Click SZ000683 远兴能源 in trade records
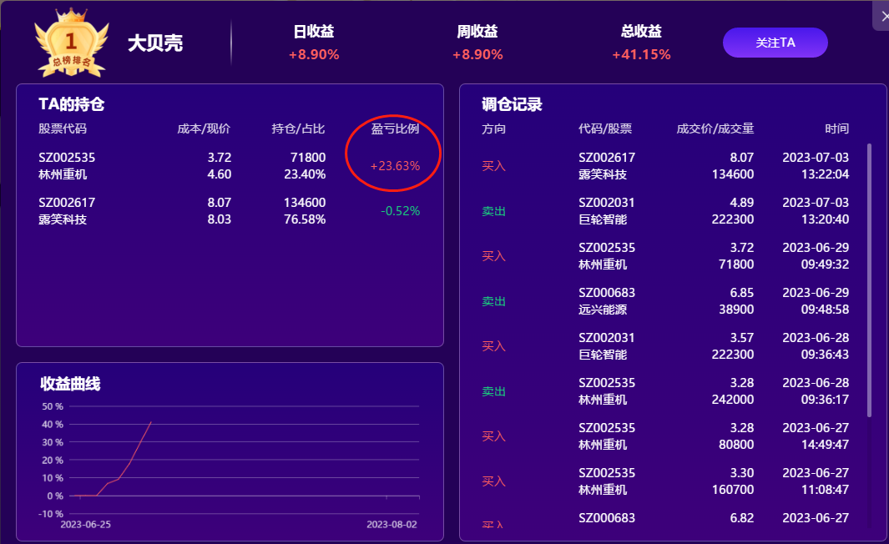Screen dimensions: 889x544 (607, 301)
